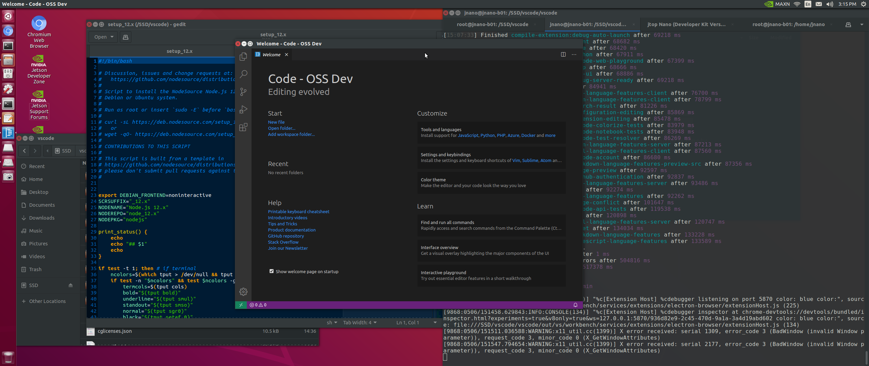Open Printable keyboard cheatsheet link

pyautogui.click(x=299, y=211)
